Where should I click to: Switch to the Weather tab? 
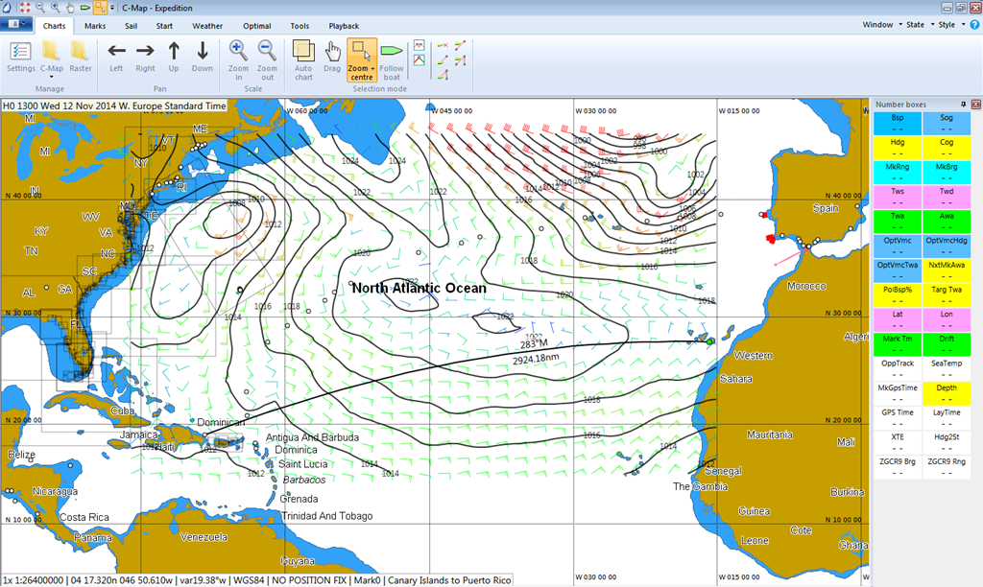pyautogui.click(x=207, y=26)
